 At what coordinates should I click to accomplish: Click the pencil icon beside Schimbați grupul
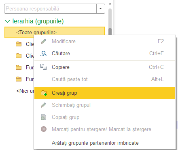[44, 105]
